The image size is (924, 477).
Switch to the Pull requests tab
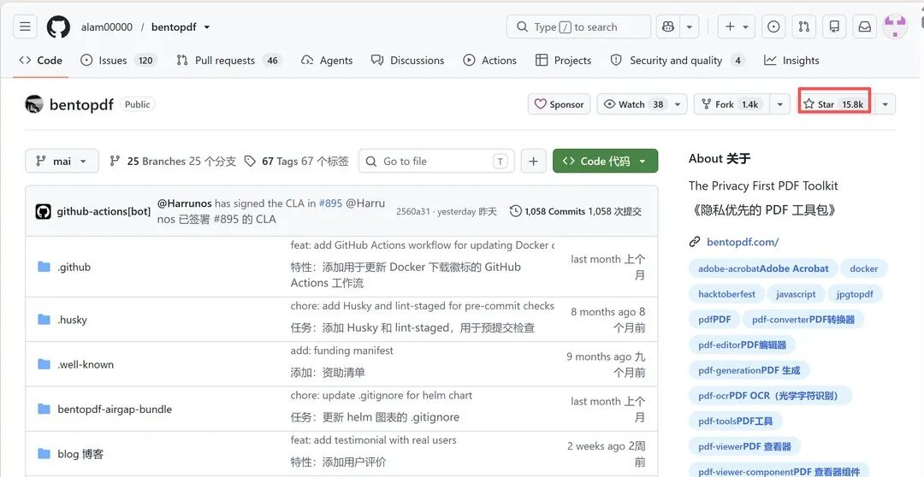pyautogui.click(x=229, y=60)
